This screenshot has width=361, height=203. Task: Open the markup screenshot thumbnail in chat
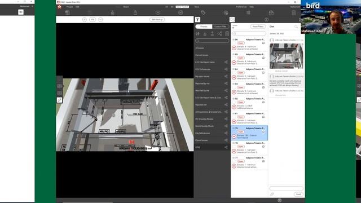tap(287, 56)
